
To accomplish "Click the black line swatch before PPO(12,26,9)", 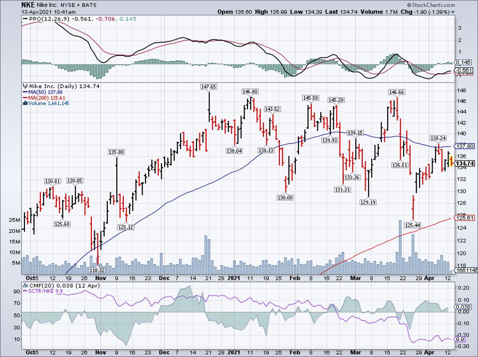I will [25, 19].
